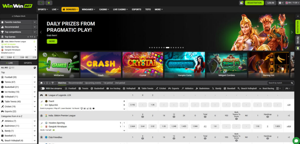
Task: Filter live matches by Esports
Action: [174, 88]
